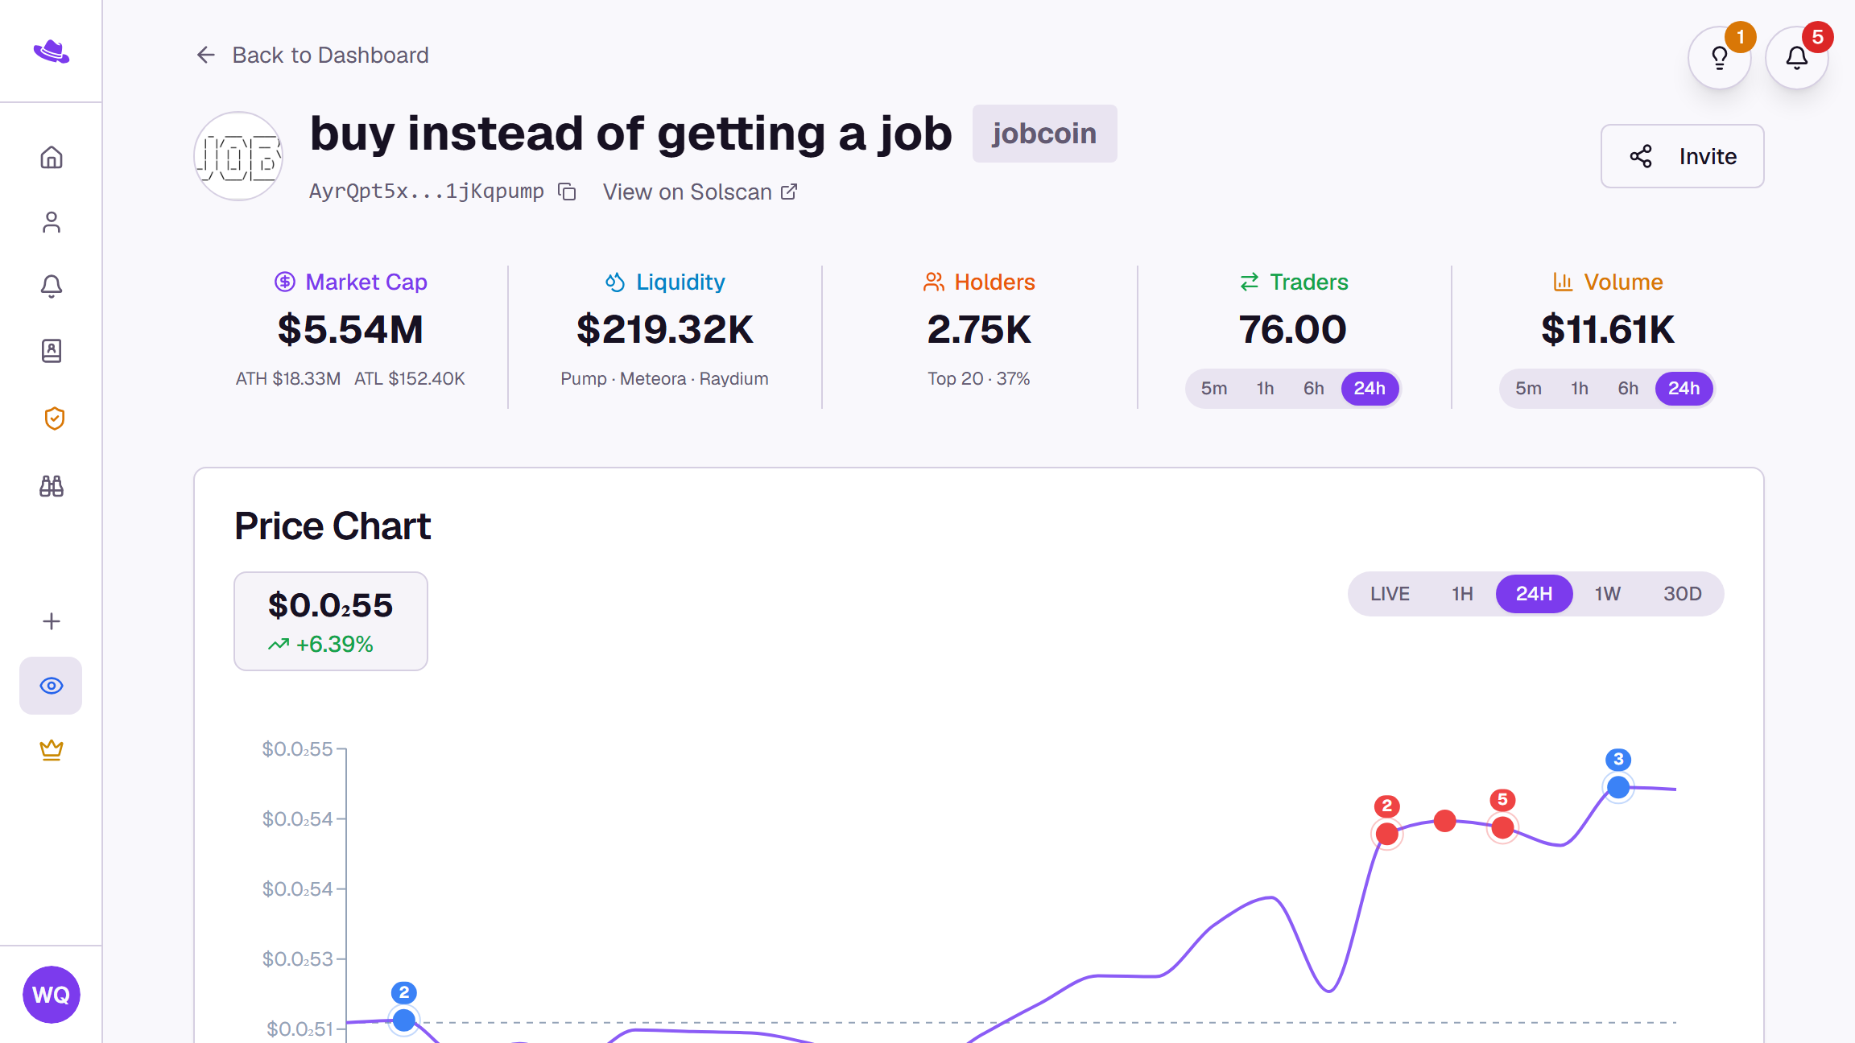The image size is (1855, 1043).
Task: Switch price chart to 30D
Action: pos(1682,594)
